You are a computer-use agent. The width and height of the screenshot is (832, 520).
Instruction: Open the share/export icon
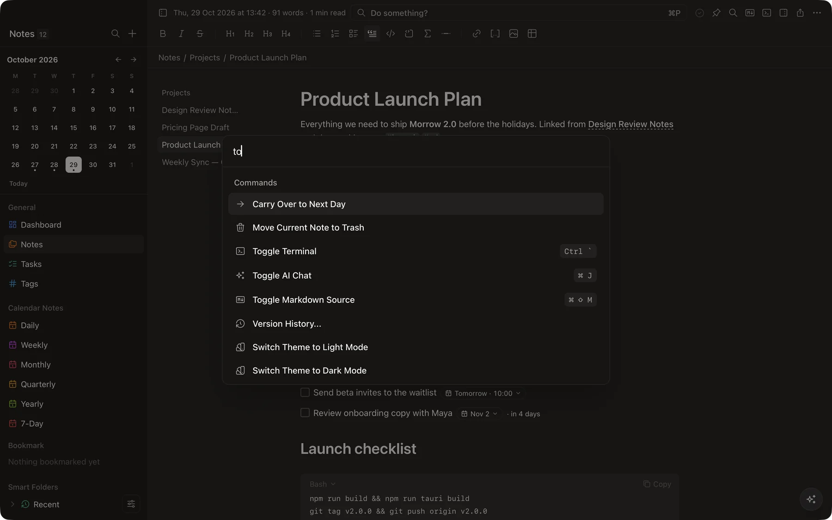(x=800, y=13)
